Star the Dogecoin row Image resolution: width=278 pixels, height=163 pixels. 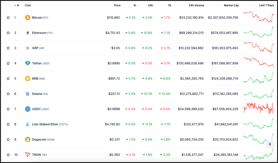click(x=8, y=139)
